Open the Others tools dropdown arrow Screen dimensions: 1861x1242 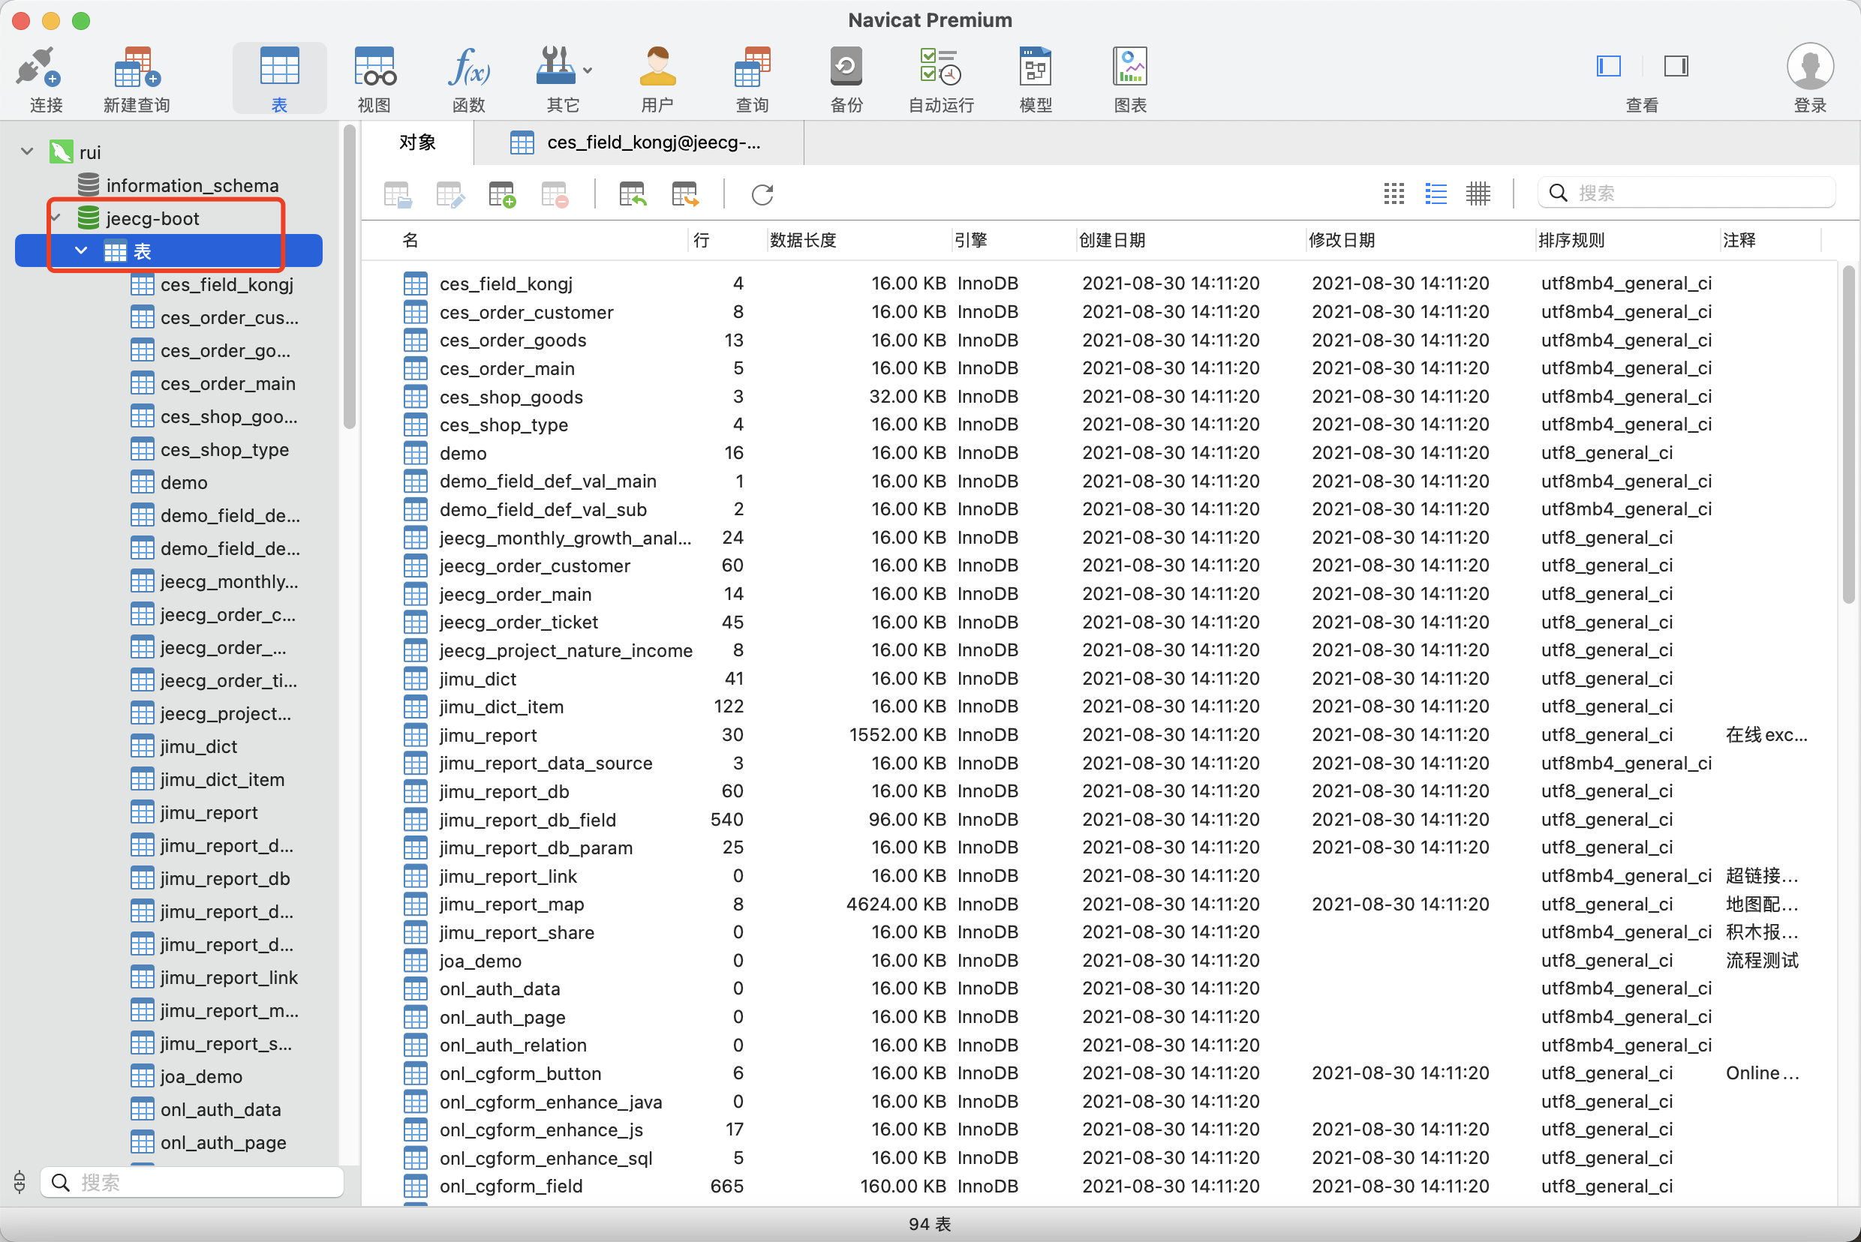(x=588, y=70)
